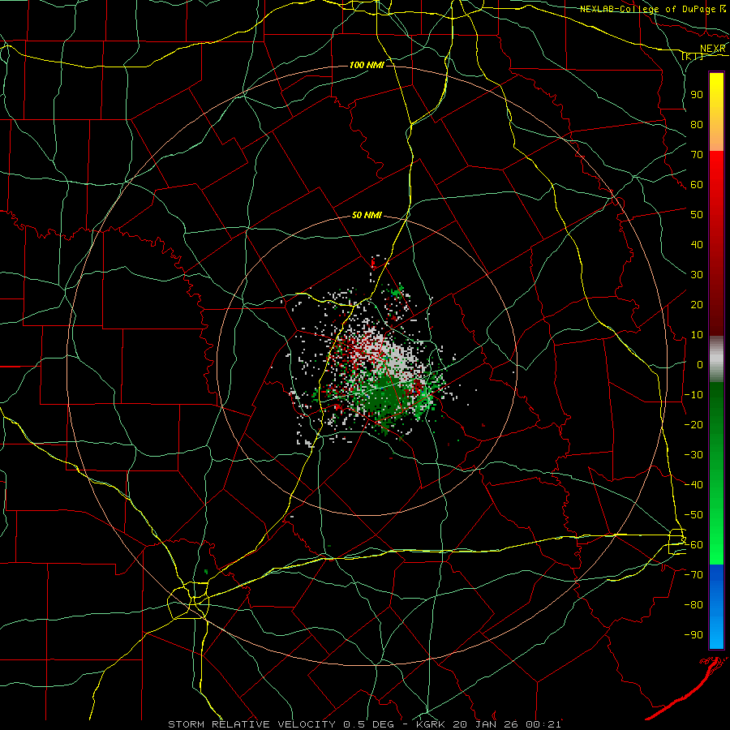
Task: Click the 30 value on velocity scale
Action: point(697,275)
